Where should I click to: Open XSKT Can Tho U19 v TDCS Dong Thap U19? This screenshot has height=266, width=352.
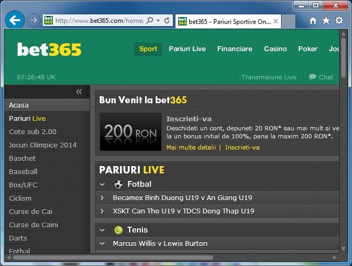[183, 211]
